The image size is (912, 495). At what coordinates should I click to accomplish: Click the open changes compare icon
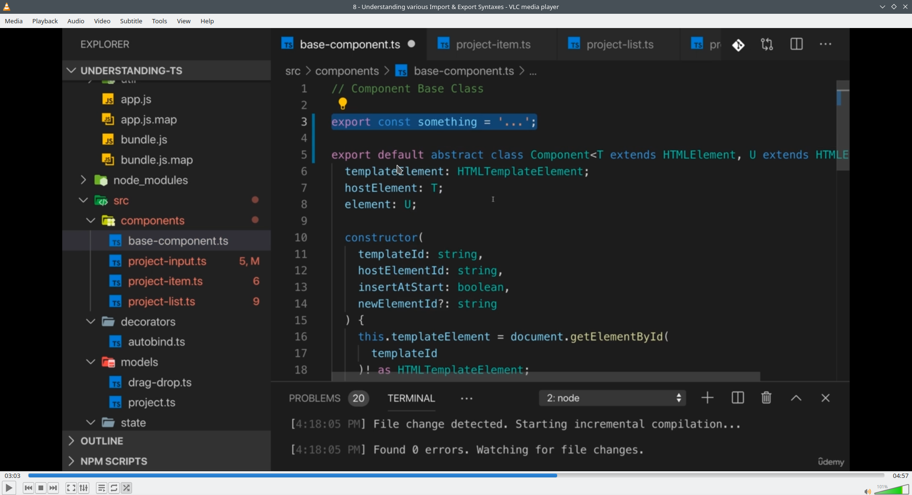click(767, 45)
